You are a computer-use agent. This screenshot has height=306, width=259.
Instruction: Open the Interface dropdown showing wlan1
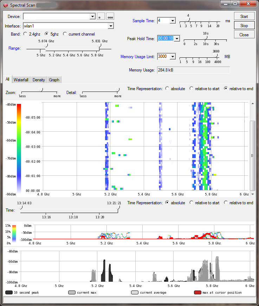pyautogui.click(x=111, y=26)
